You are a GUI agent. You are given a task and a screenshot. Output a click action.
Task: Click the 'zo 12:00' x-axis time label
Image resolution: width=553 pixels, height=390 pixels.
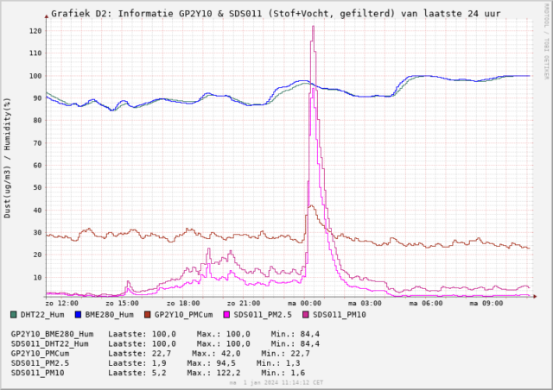coord(62,304)
